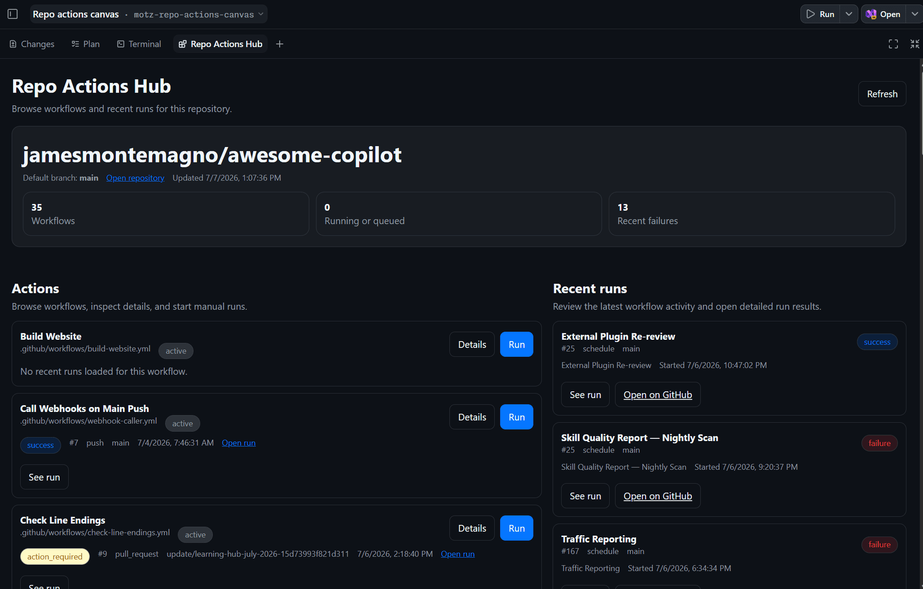
Task: Open Details for Build Website workflow
Action: tap(472, 344)
